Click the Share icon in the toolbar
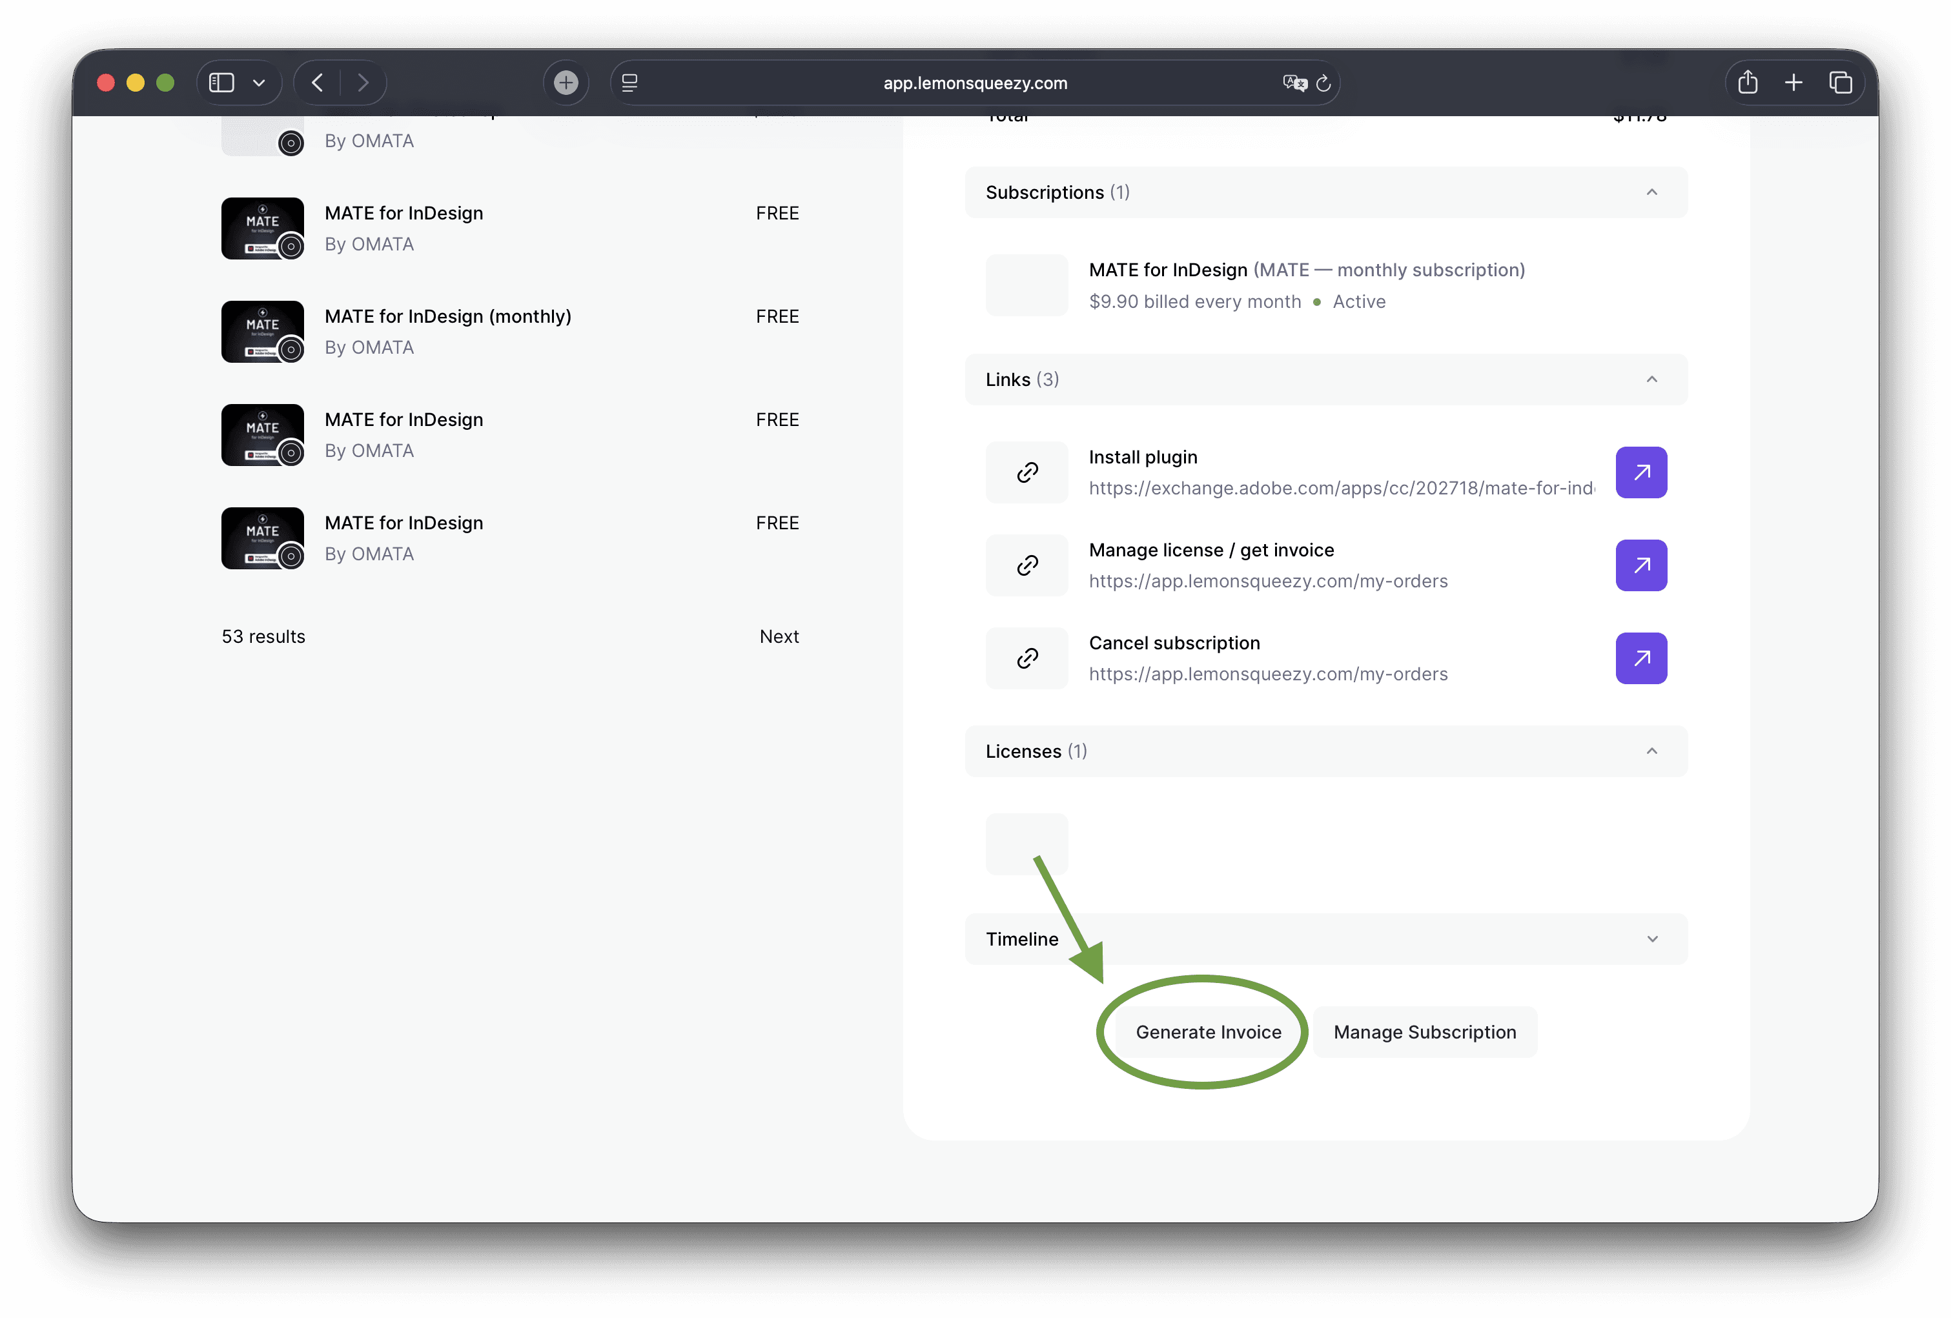Screen dimensions: 1951x1318 click(x=1747, y=82)
